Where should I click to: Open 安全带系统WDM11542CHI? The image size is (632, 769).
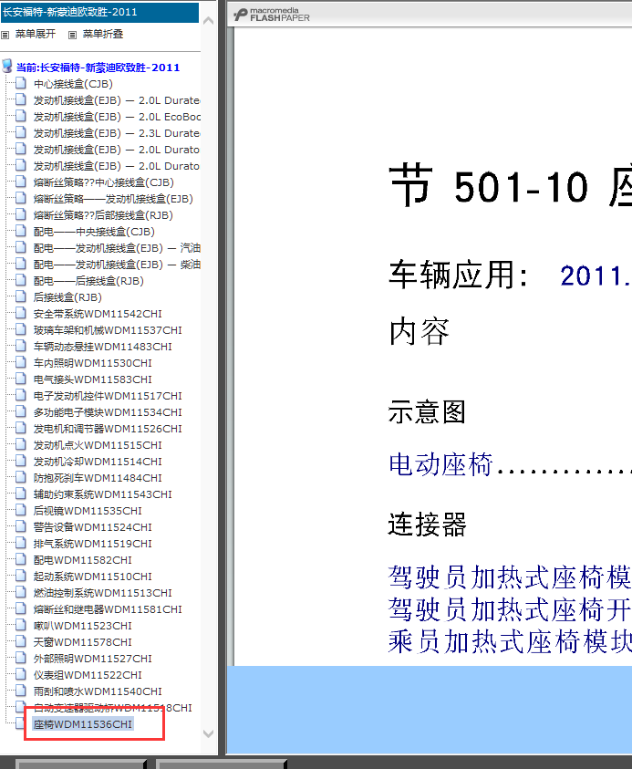tap(98, 314)
